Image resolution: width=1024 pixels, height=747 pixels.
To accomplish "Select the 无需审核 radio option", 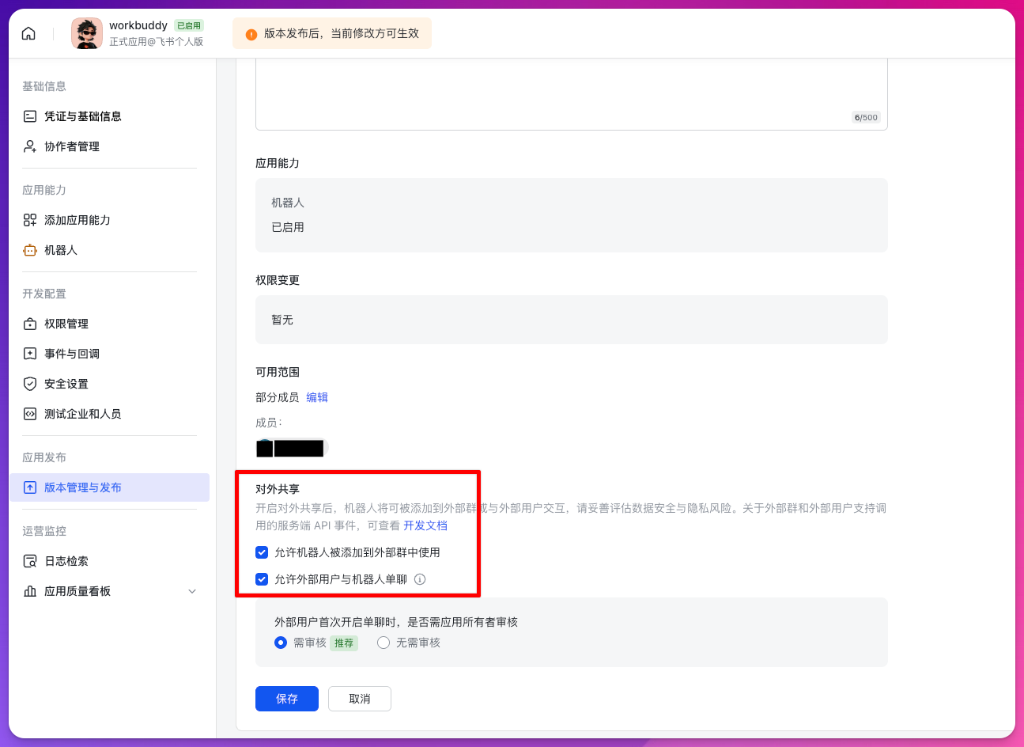I will [x=384, y=643].
